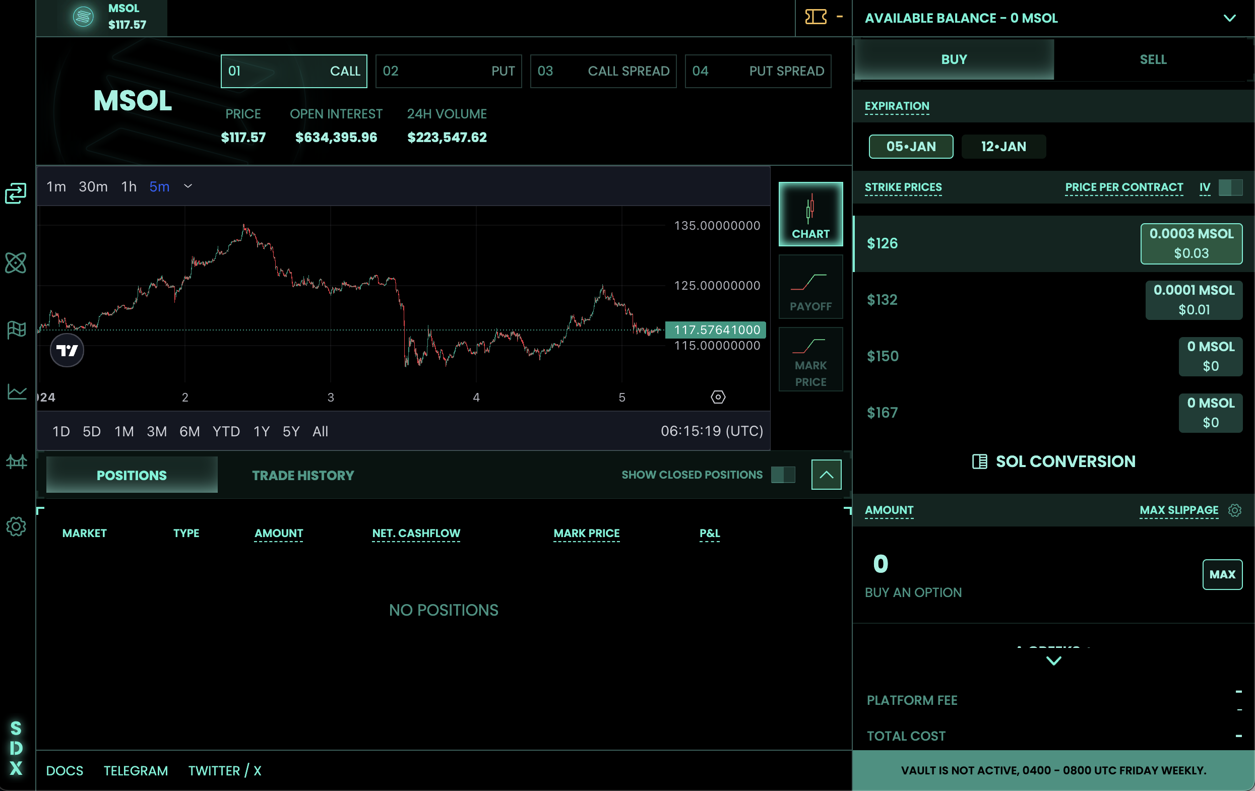The height and width of the screenshot is (791, 1255).
Task: Open the atom-shaped sidebar icon
Action: point(16,262)
